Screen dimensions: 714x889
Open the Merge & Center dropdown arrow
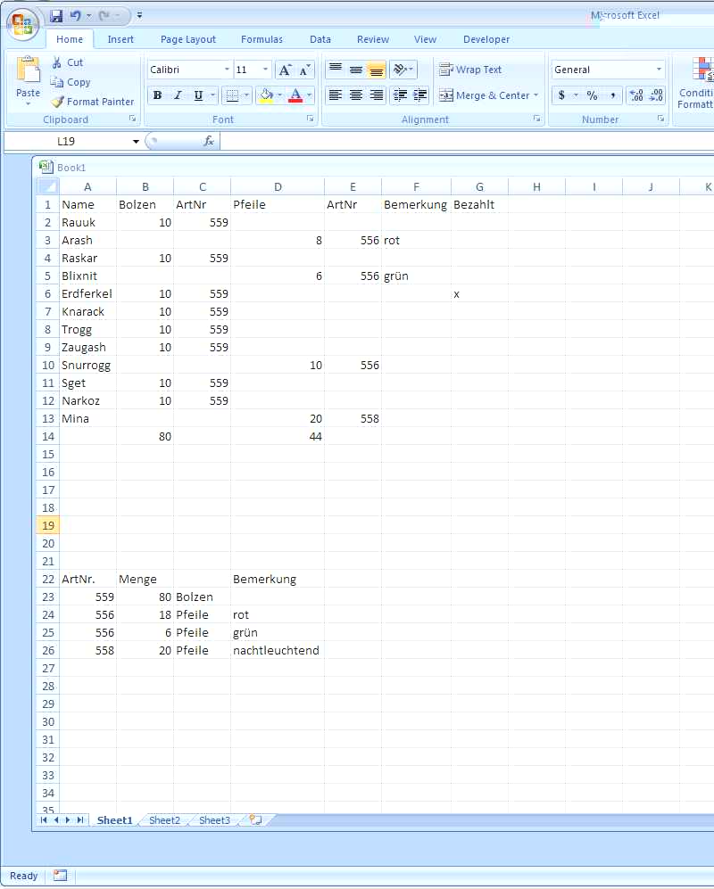coord(535,95)
